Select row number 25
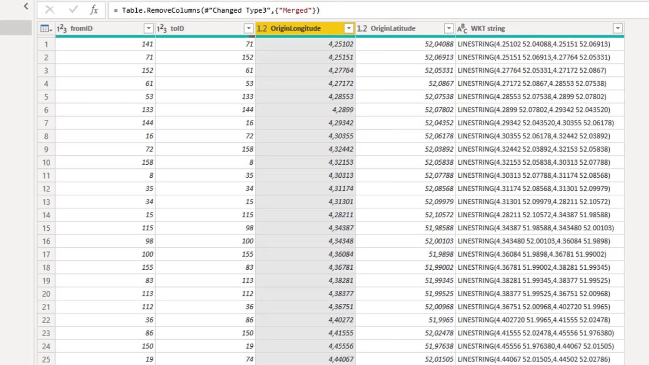649x365 pixels. [46, 359]
